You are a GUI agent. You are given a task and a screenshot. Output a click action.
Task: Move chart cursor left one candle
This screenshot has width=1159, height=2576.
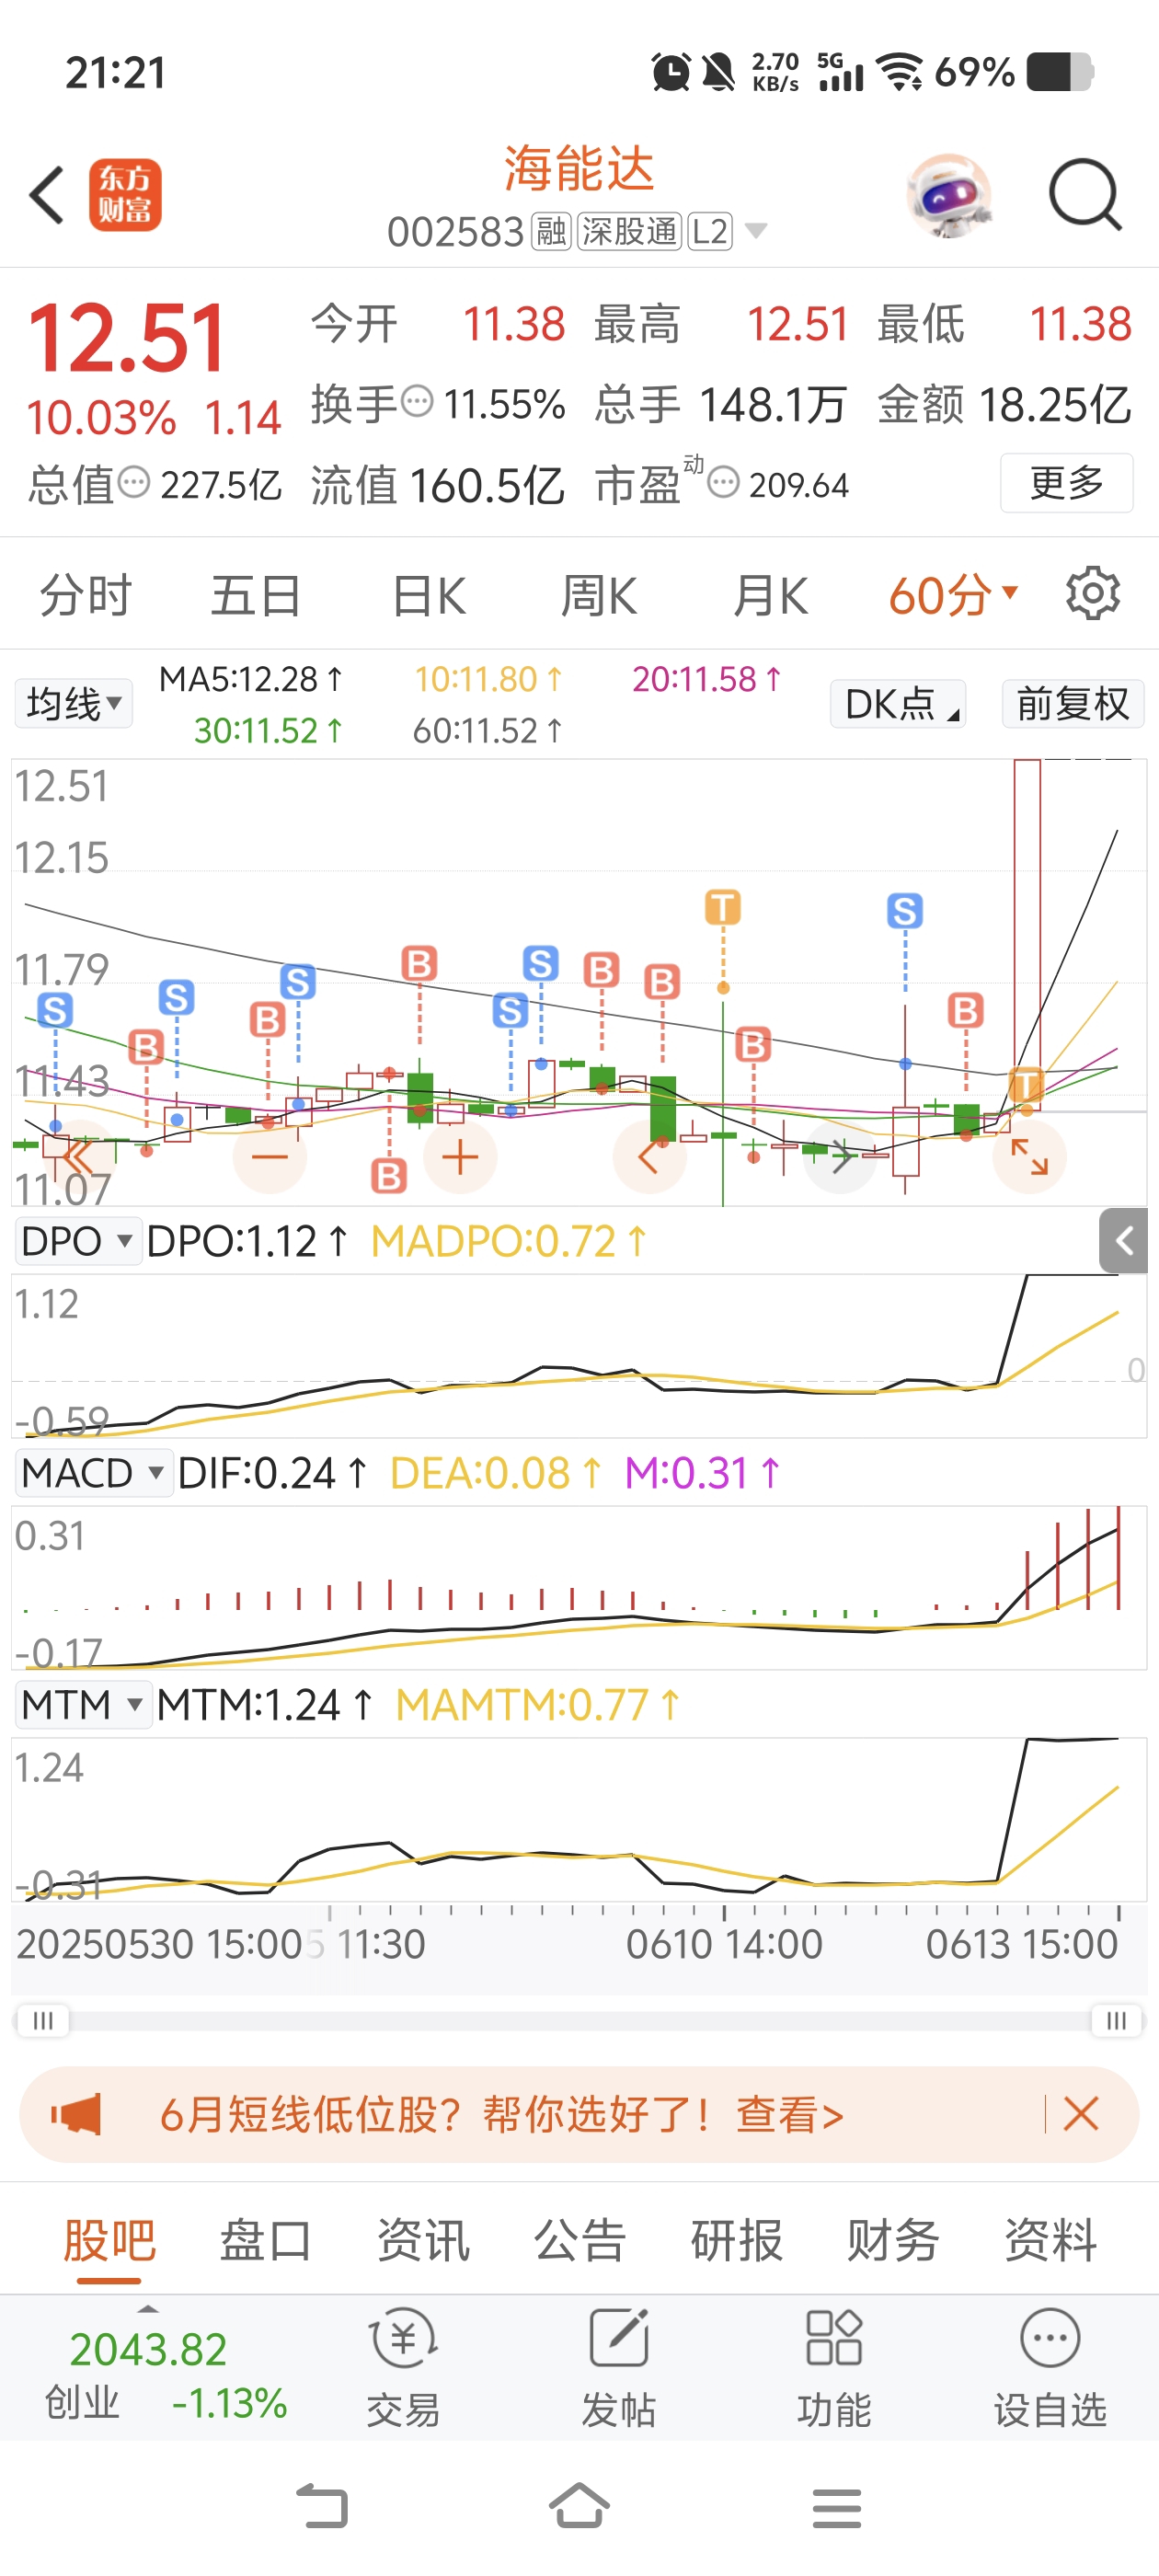point(649,1157)
